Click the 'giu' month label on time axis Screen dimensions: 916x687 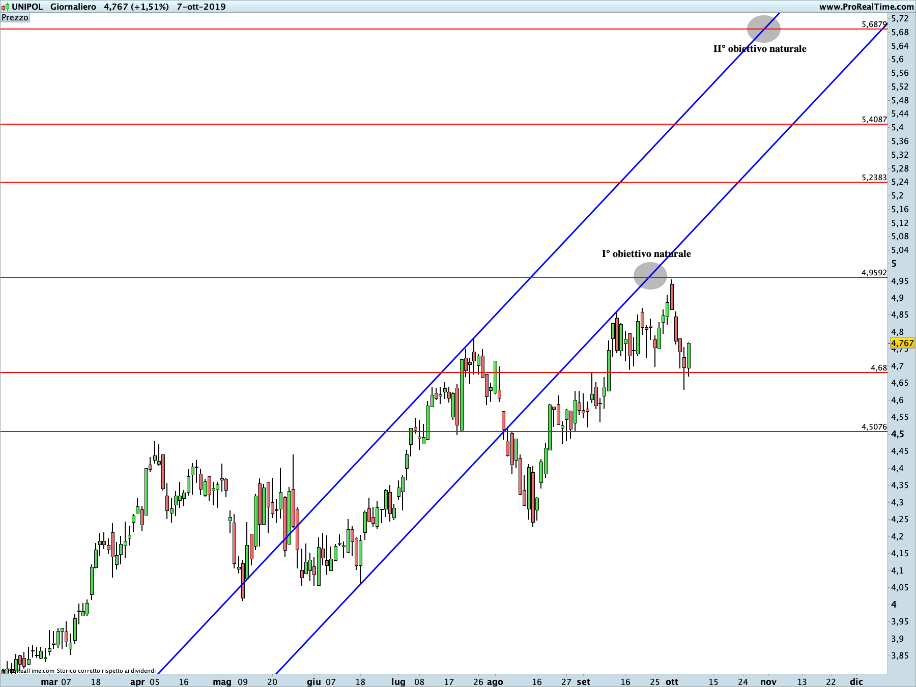(314, 682)
